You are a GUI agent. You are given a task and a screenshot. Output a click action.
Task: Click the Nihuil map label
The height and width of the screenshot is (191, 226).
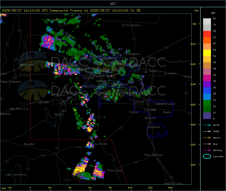pyautogui.click(x=59, y=114)
